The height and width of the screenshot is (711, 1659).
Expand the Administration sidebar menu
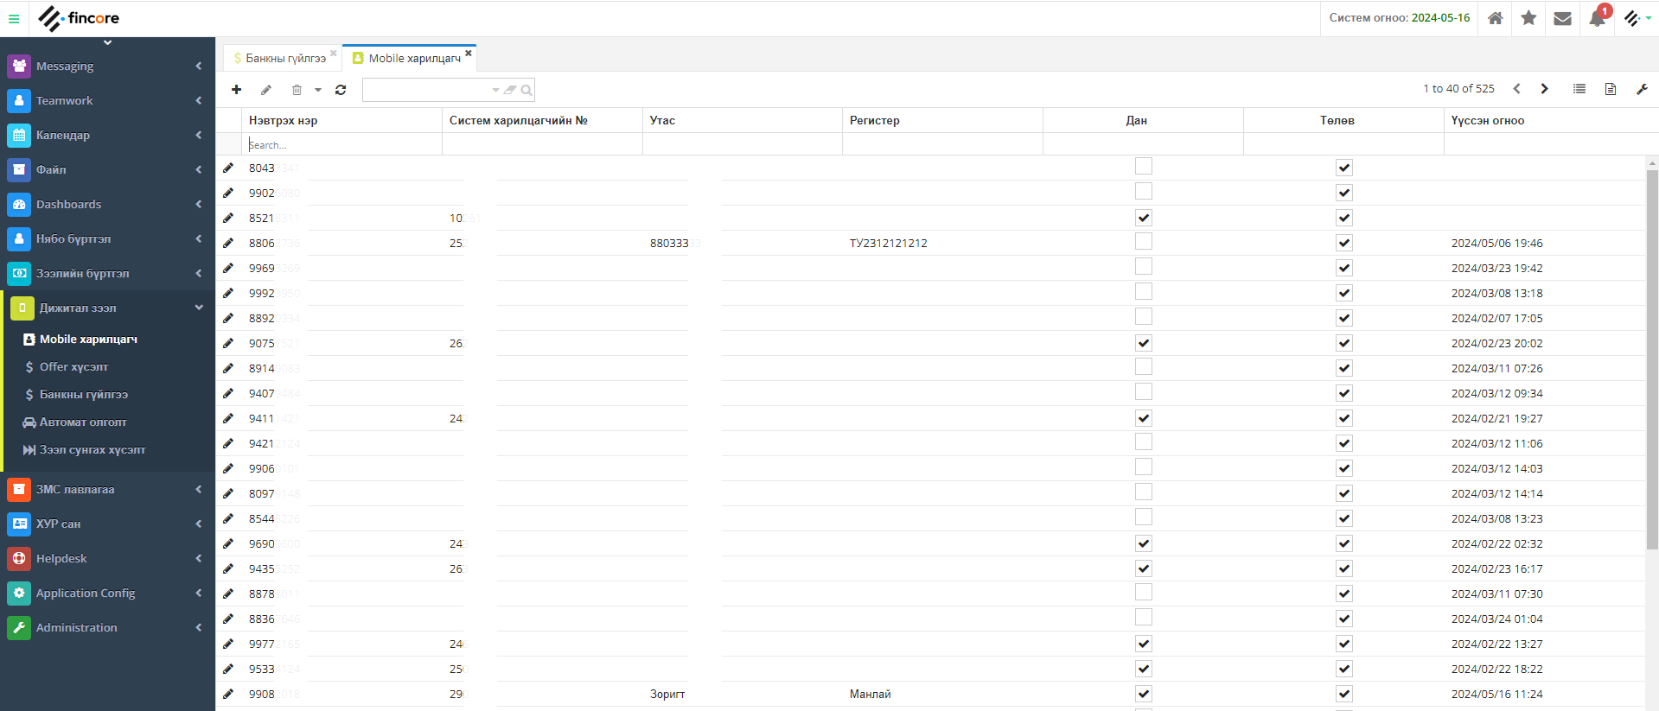pos(107,627)
